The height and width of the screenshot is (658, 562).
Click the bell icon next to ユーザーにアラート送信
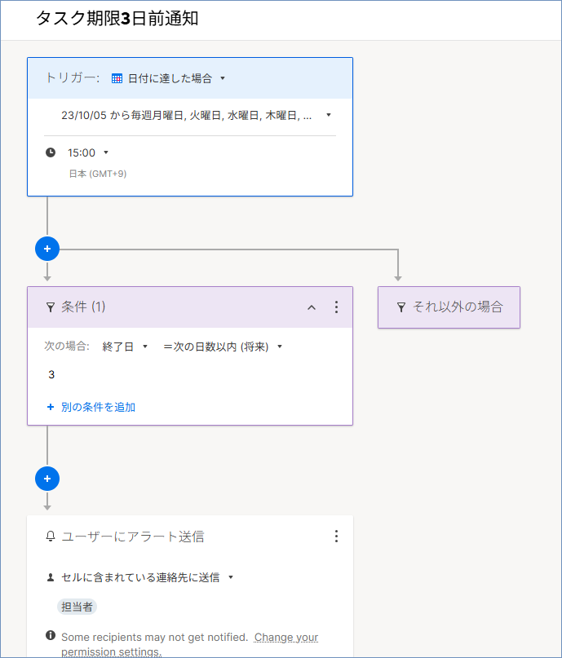tap(51, 537)
